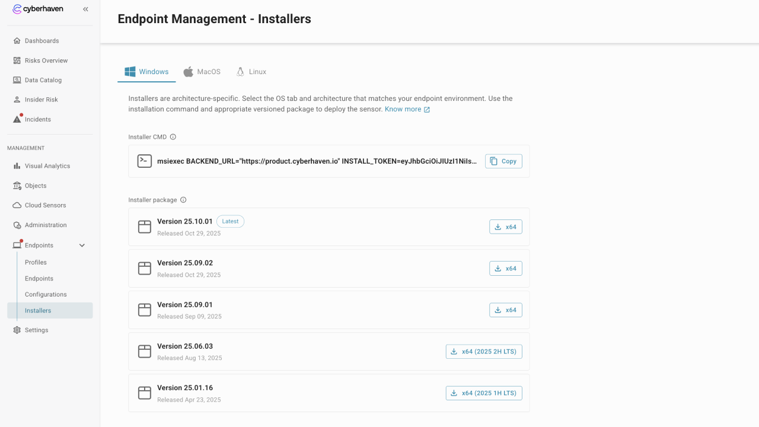Download the x64 (2025 2H LTS) installer
Screen dimensions: 759x427
click(483, 352)
